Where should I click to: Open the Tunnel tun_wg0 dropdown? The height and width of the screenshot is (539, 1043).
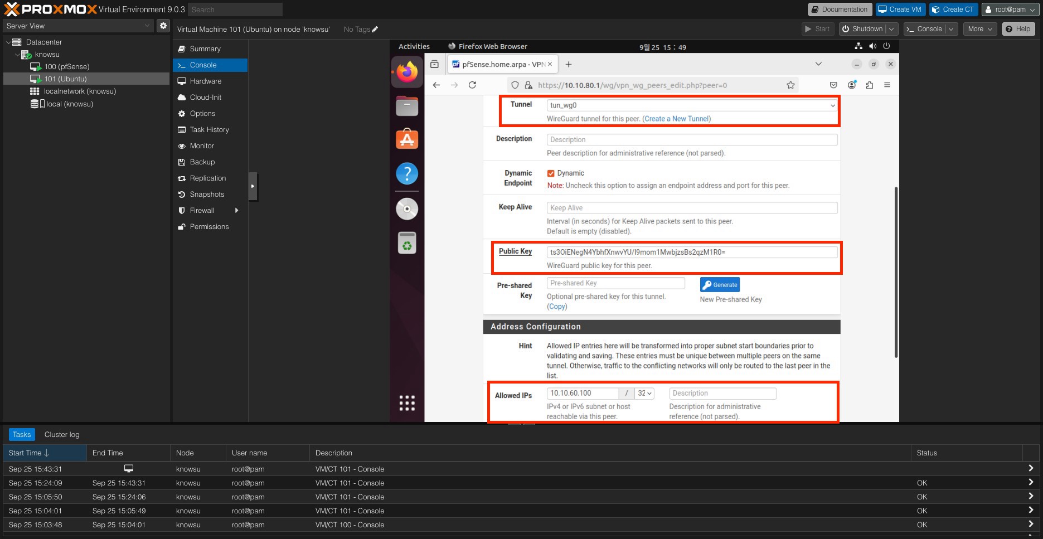tap(692, 105)
